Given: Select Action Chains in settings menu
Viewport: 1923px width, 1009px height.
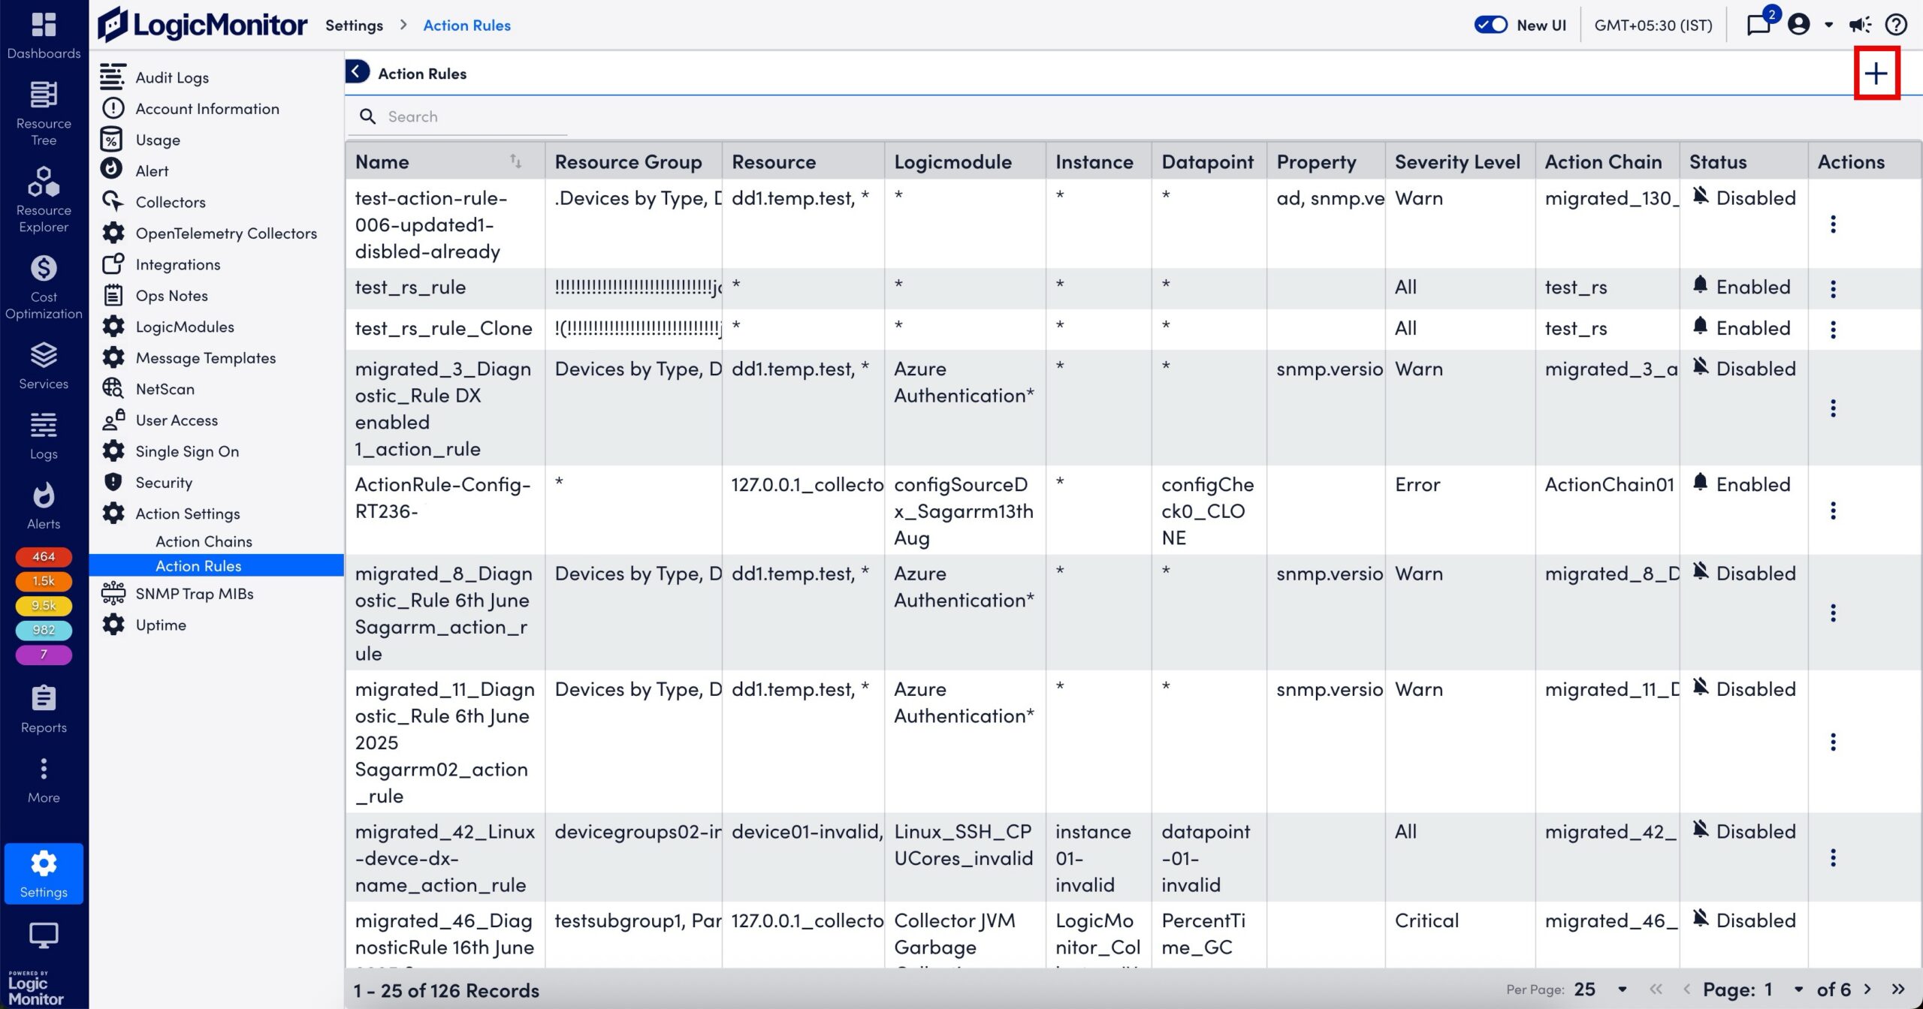Looking at the screenshot, I should (x=204, y=541).
